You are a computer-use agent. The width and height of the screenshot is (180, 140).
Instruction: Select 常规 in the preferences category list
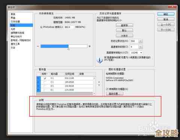(x=13, y=14)
